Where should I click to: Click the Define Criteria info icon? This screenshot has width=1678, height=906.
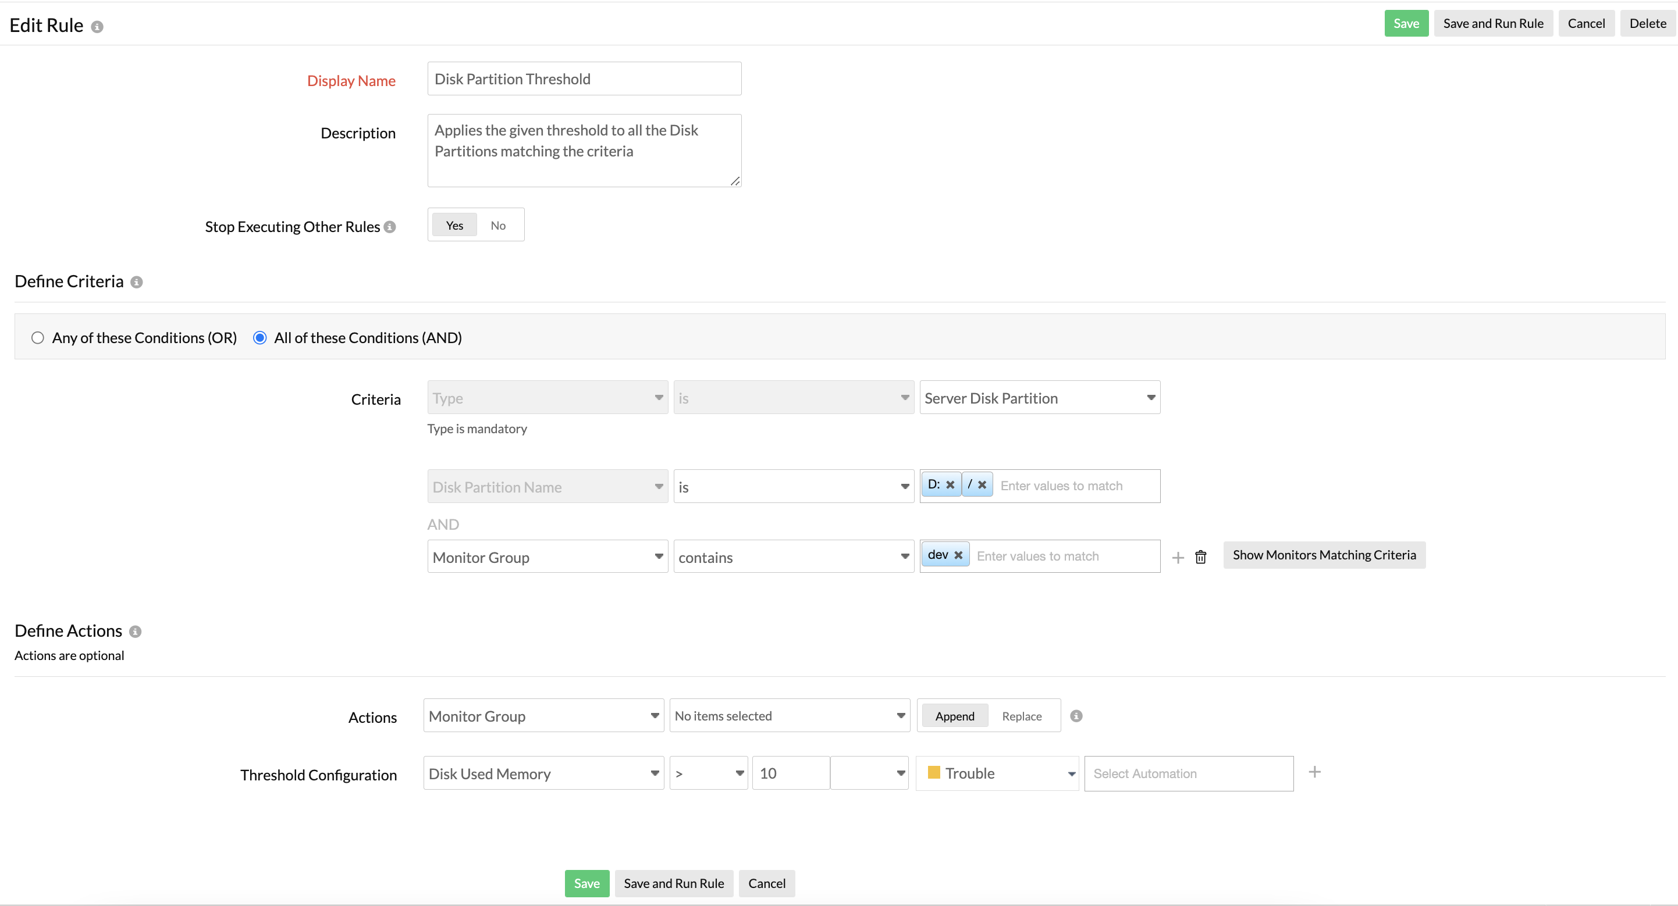[136, 282]
